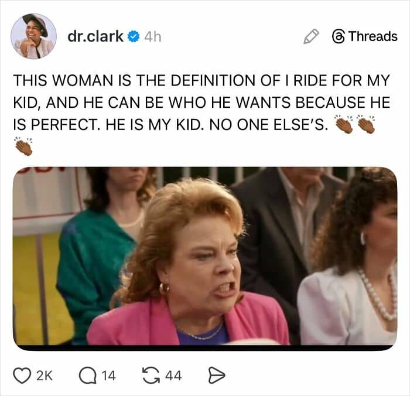Open the dr.clark username link
This screenshot has height=396, width=410.
(95, 36)
